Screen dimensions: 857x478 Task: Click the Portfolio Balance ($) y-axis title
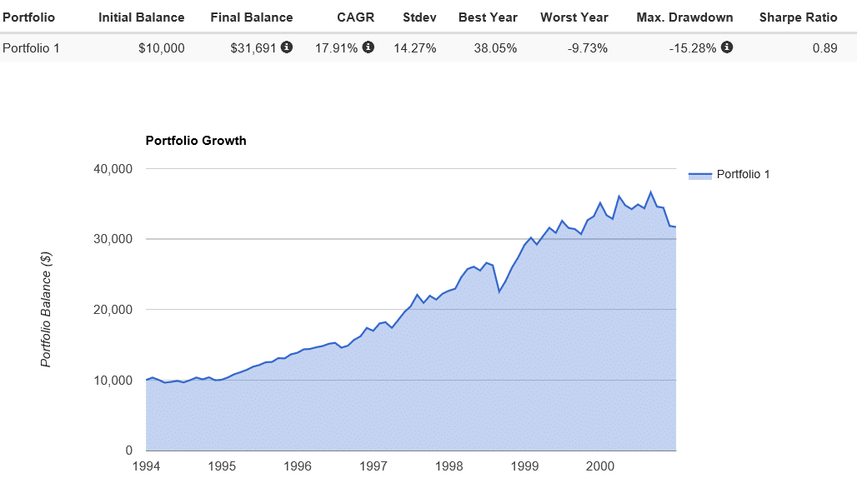(x=47, y=308)
